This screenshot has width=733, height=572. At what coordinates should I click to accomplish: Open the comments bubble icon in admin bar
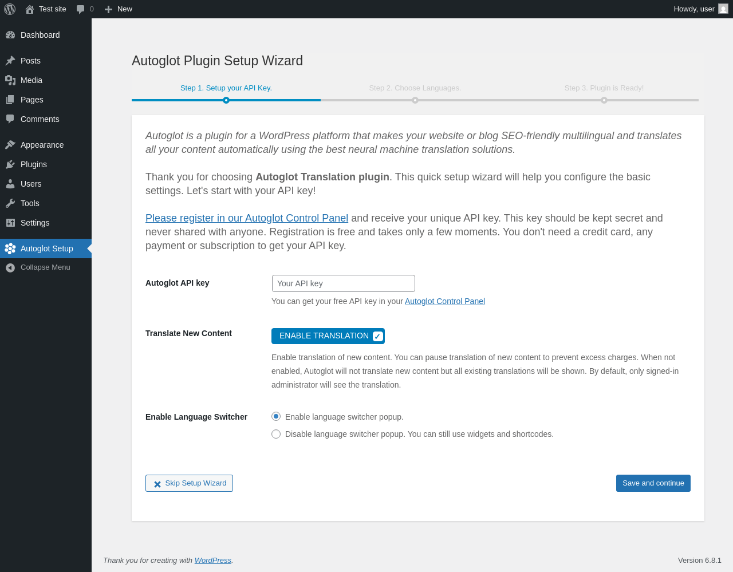tap(81, 9)
